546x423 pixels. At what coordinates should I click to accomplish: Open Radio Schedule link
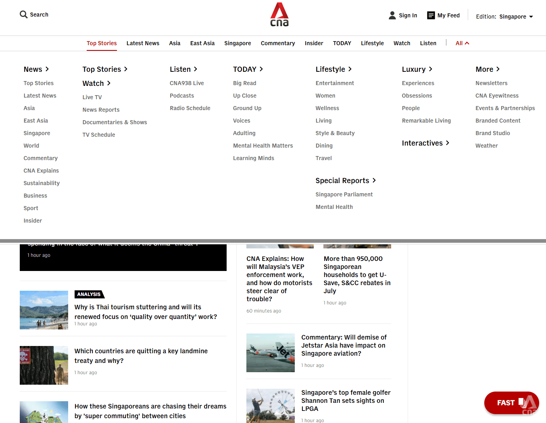(x=190, y=108)
